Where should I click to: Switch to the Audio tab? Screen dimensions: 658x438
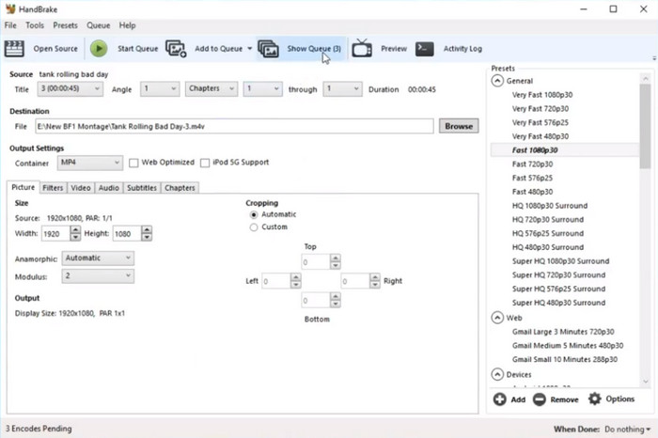coord(109,188)
